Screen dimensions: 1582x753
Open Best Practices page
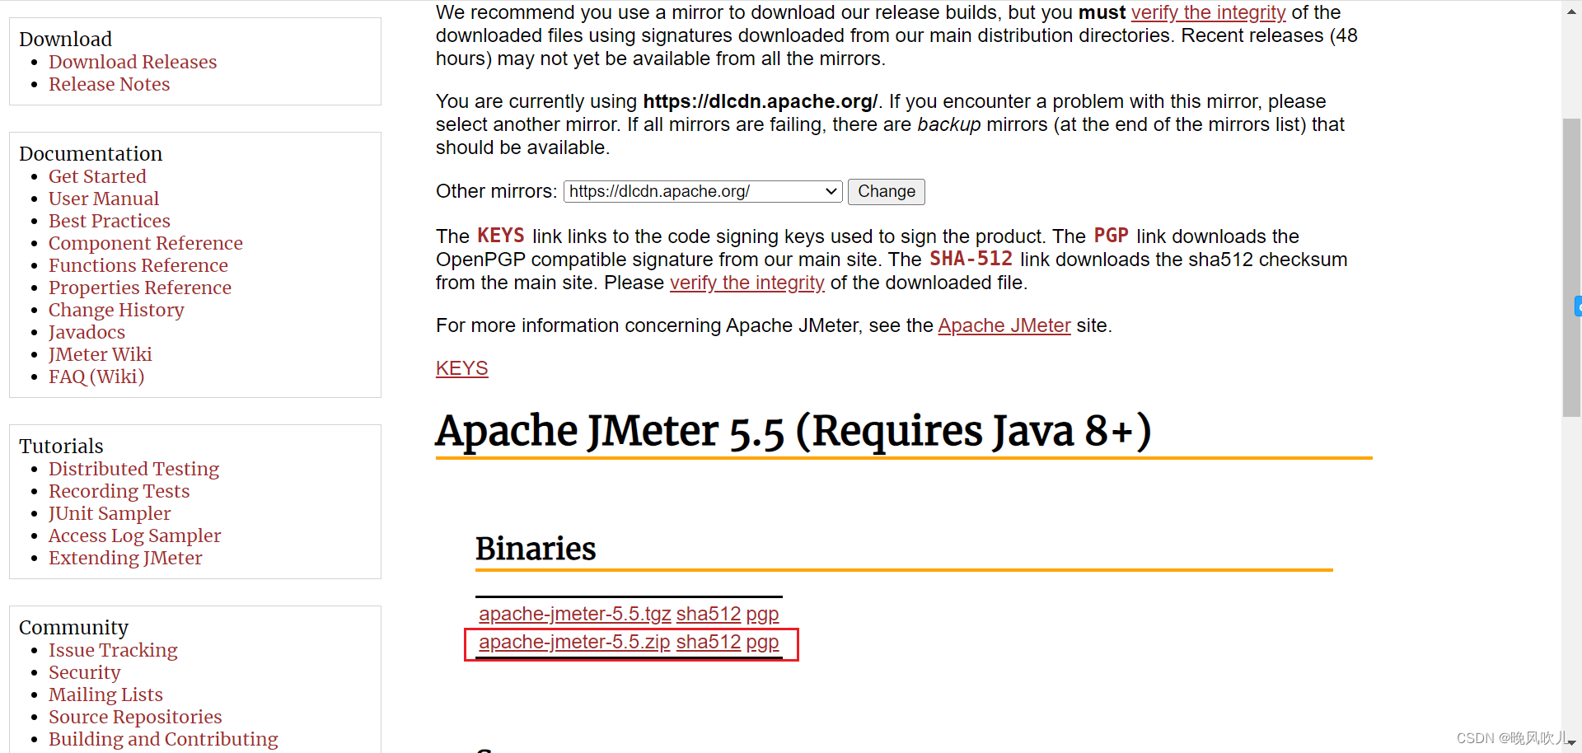(110, 221)
